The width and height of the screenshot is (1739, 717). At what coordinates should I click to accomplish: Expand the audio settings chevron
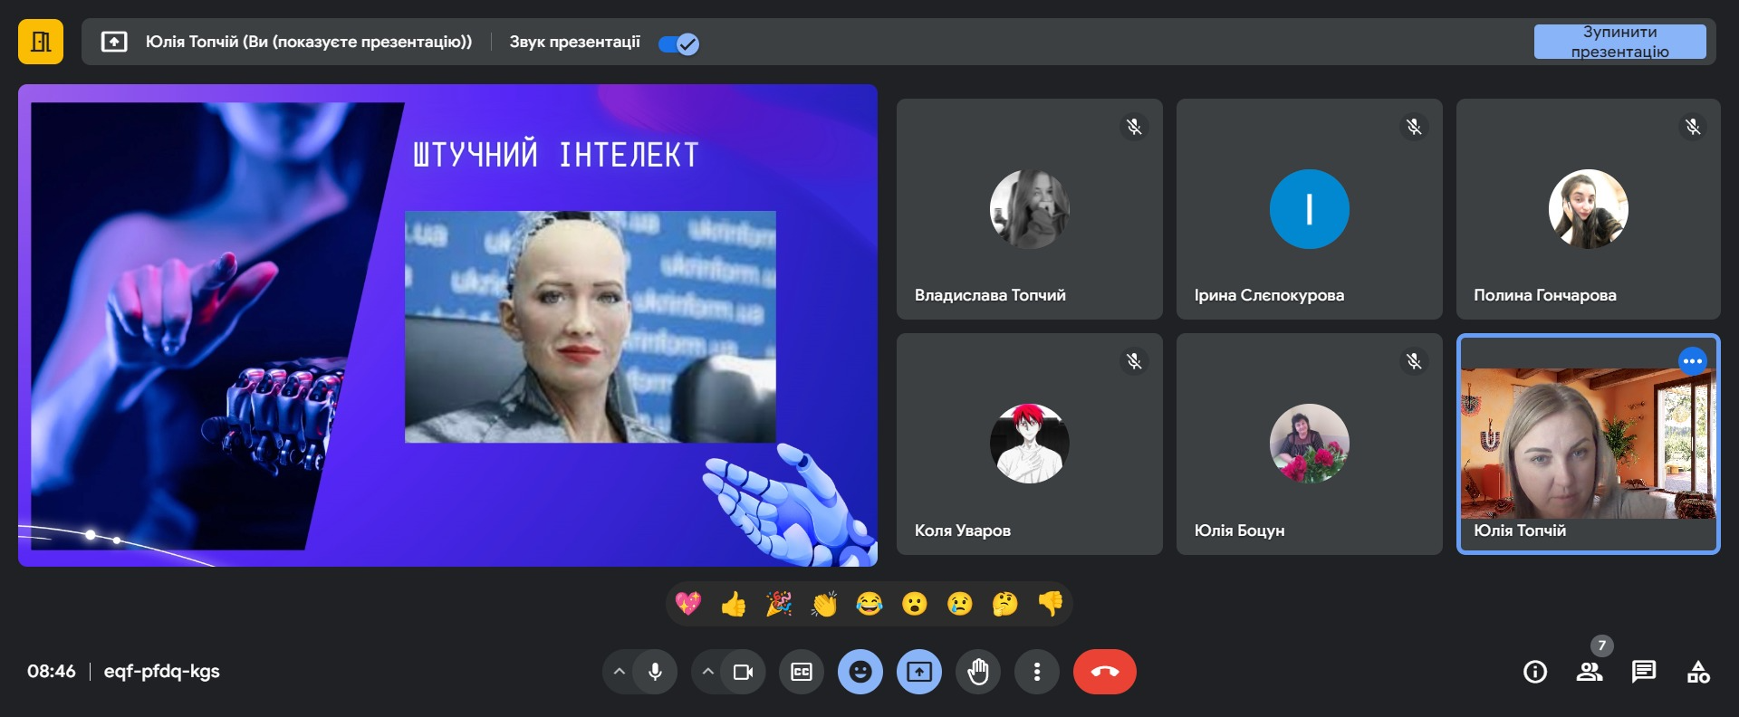pos(620,672)
